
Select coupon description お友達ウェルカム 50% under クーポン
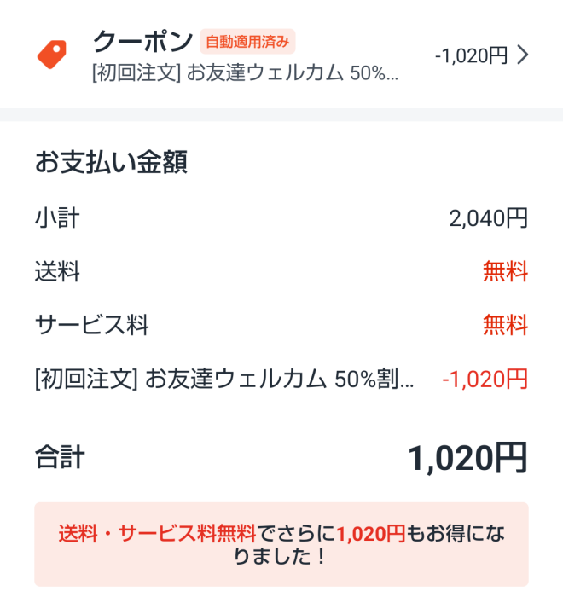246,72
